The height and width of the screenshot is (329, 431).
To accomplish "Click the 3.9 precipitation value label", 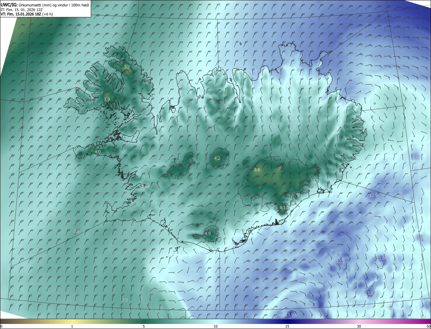I will tap(107, 99).
